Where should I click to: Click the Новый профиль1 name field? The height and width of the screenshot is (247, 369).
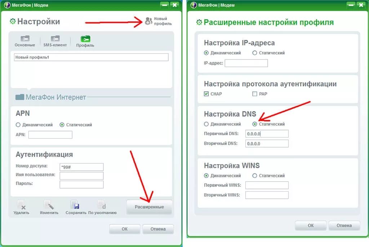tap(91, 57)
